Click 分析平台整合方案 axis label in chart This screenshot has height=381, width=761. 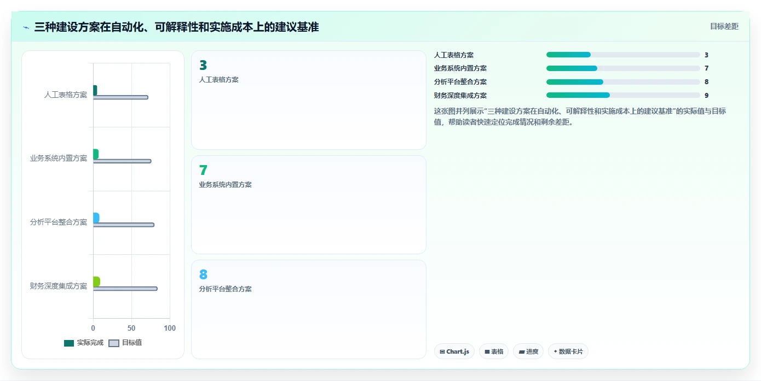[x=59, y=222]
